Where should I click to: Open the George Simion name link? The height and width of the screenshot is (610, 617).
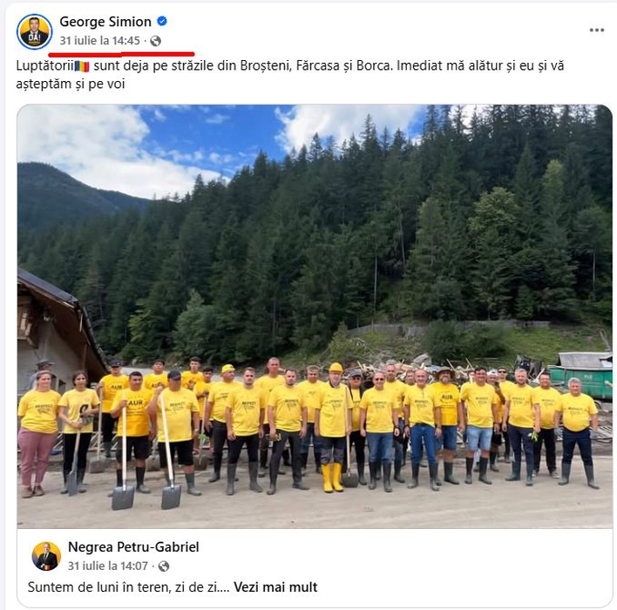tap(105, 22)
